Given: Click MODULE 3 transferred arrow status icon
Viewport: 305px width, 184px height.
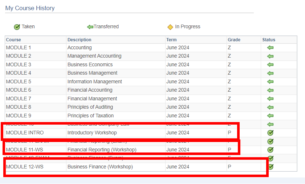Looking at the screenshot, I should (270, 65).
